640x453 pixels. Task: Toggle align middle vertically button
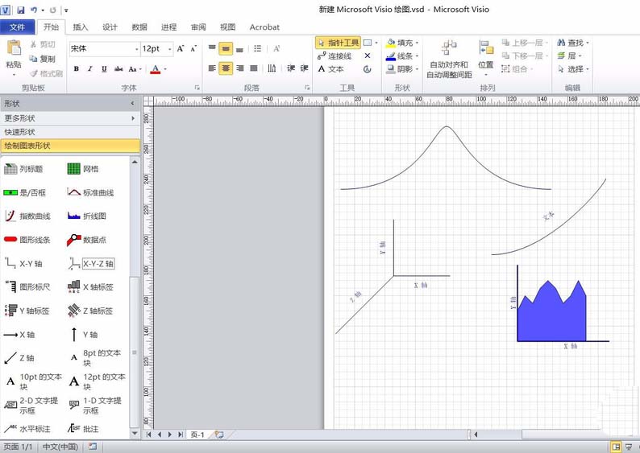226,49
